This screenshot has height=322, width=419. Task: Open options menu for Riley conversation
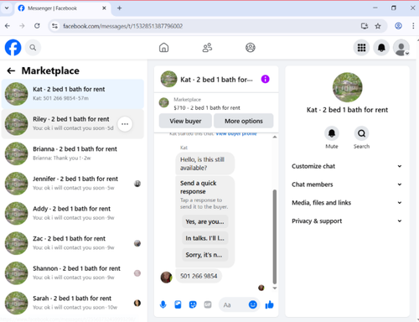click(x=125, y=124)
